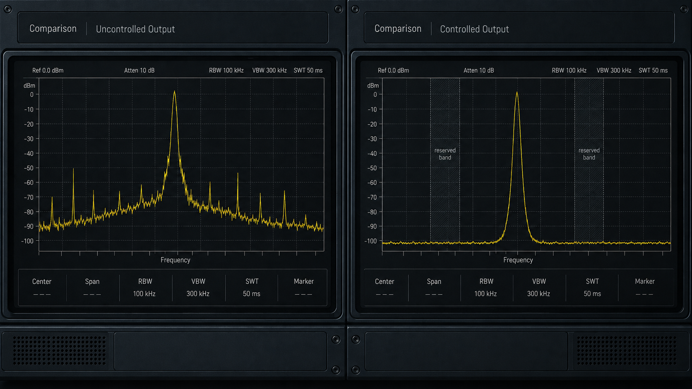The width and height of the screenshot is (692, 389).
Task: Click RBW 100 kHz header on Uncontrolled display
Action: pyautogui.click(x=226, y=70)
